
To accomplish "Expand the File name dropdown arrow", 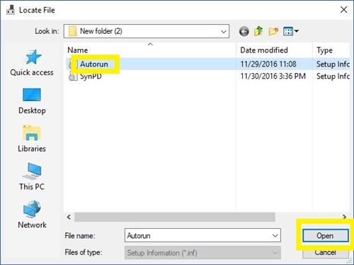I will (275, 235).
